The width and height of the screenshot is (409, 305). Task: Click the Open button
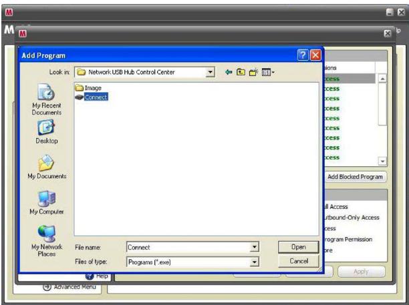coord(299,247)
